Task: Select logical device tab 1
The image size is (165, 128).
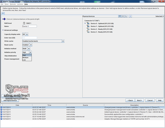Action: (x=3, y=13)
